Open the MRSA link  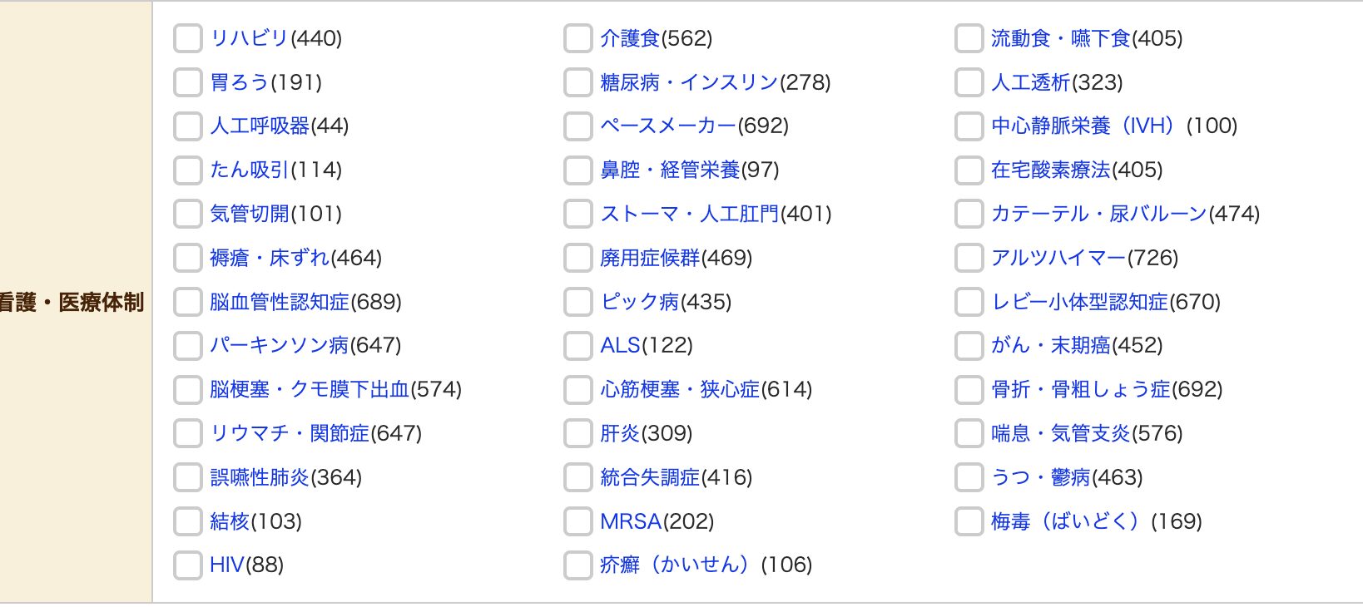(631, 522)
